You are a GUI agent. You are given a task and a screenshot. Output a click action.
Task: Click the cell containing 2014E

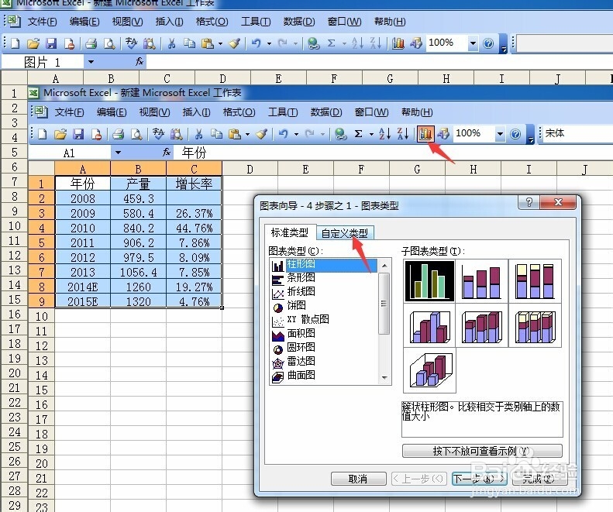82,287
